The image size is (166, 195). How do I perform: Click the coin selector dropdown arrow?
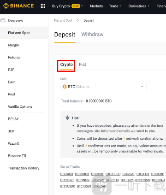click(142, 87)
